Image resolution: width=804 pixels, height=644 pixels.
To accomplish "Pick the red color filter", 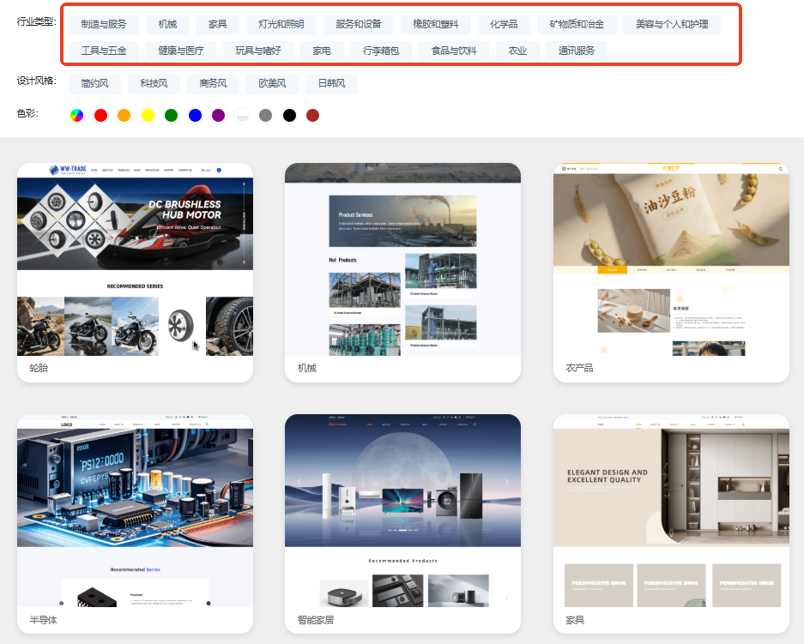I will pyautogui.click(x=100, y=115).
